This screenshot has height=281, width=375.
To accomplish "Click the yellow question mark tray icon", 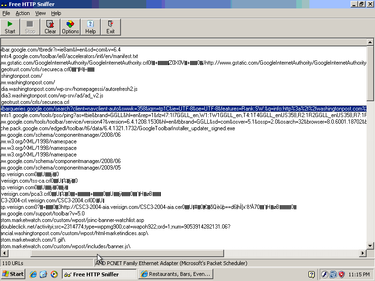I will point(311,274).
